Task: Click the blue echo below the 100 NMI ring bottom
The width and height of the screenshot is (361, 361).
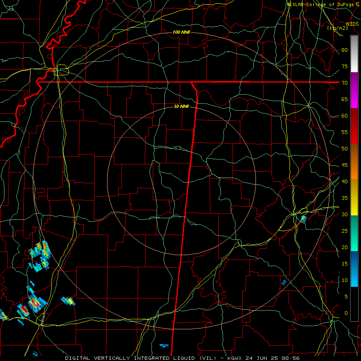Action: [164, 345]
